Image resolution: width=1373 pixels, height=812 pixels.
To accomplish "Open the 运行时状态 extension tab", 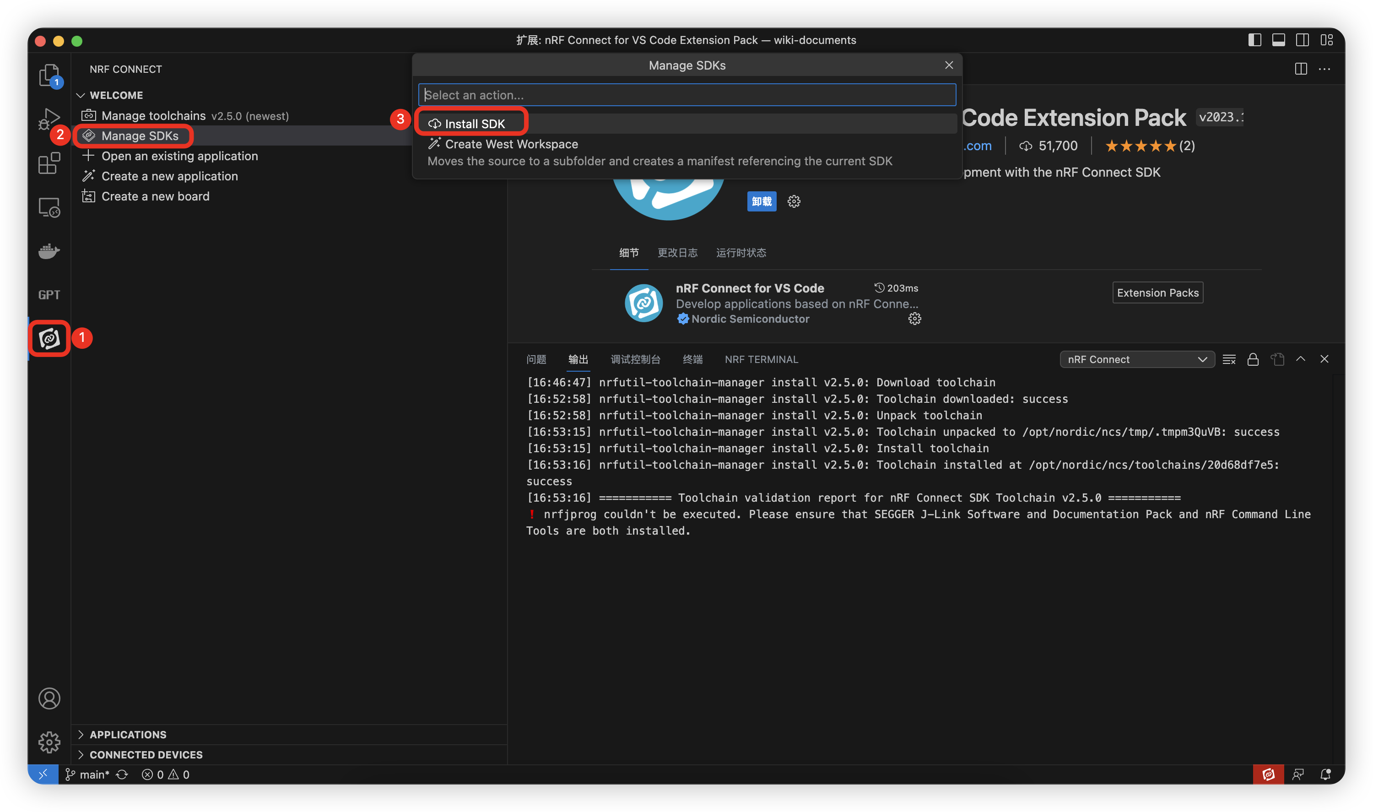I will [741, 253].
